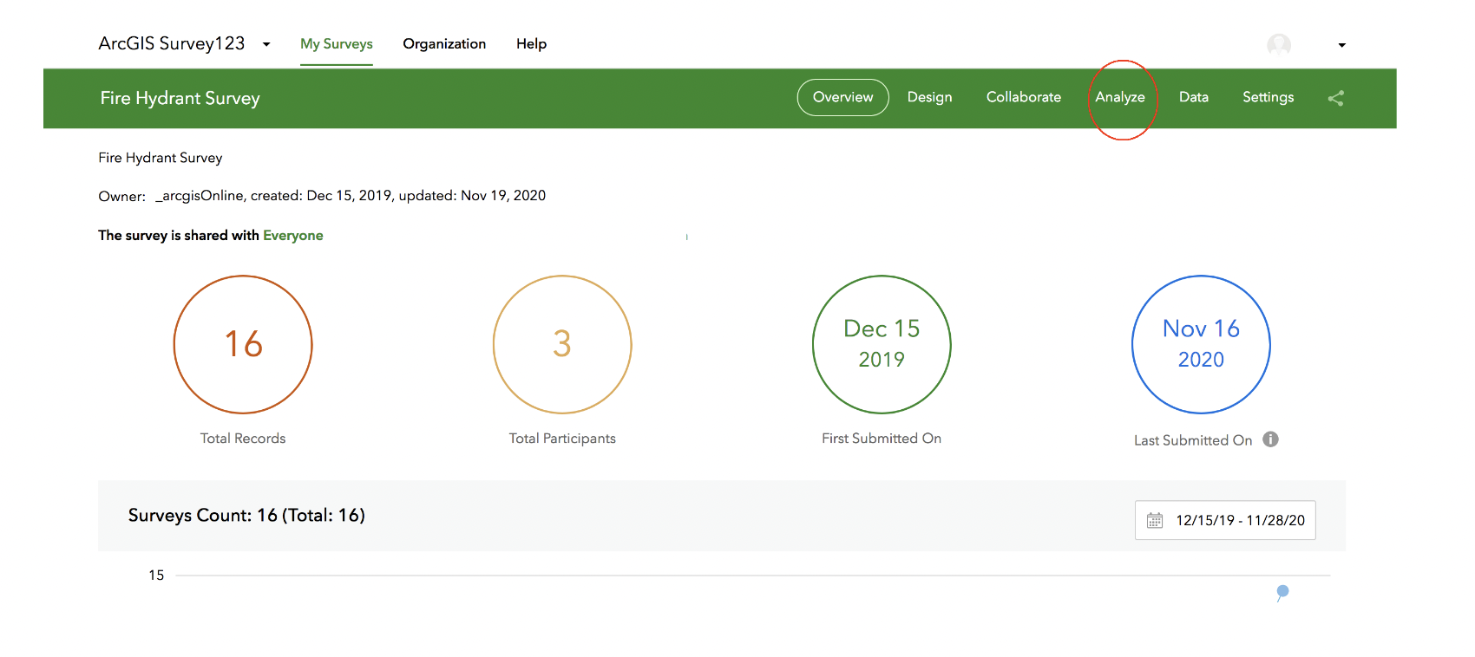The width and height of the screenshot is (1475, 657).
Task: Open the Organization menu item
Action: (x=444, y=44)
